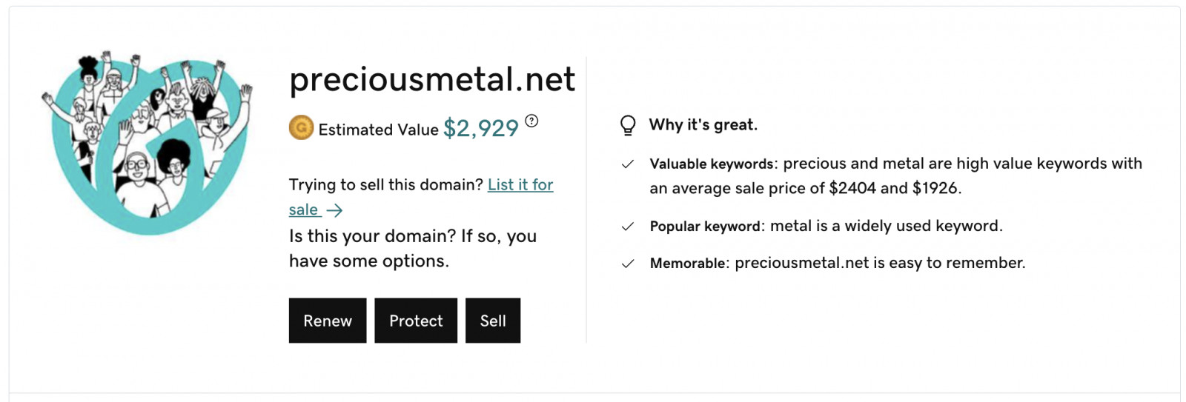The height and width of the screenshot is (402, 1186).
Task: Open the estimated value help question mark
Action: coord(531,121)
